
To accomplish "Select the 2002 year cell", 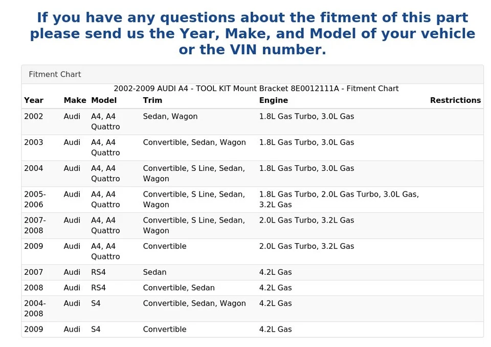I will click(x=34, y=116).
